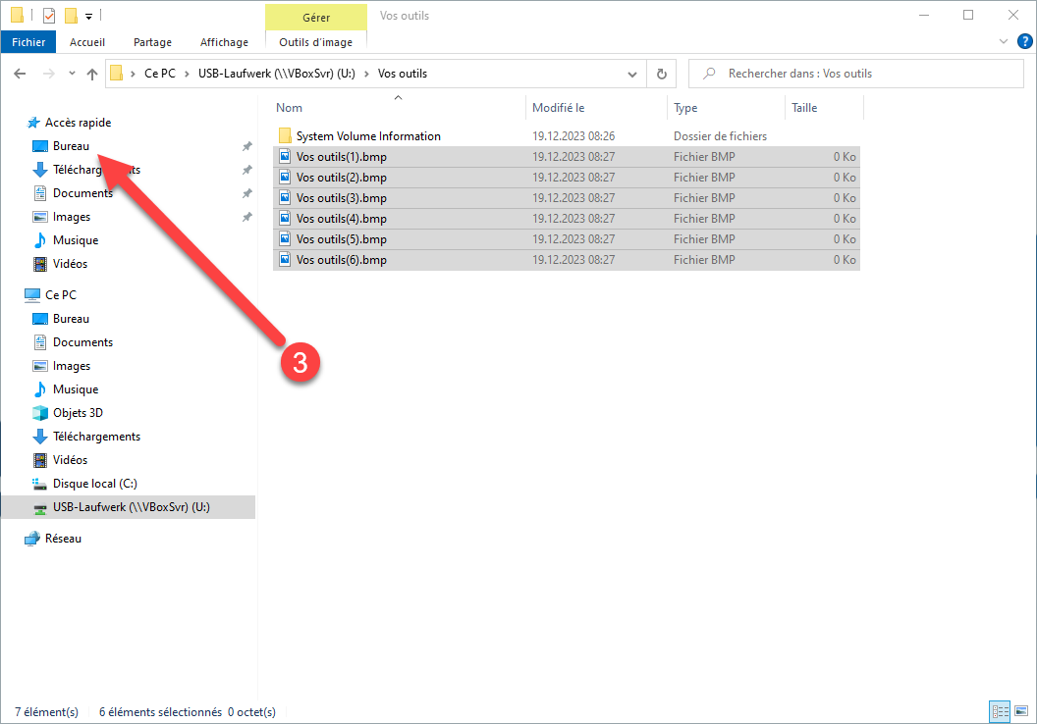Select Ce PC in navigation pane
This screenshot has width=1037, height=724.
[x=60, y=294]
